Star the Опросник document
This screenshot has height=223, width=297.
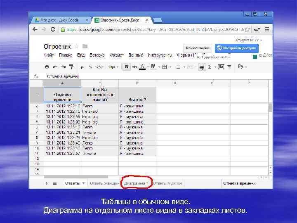[x=76, y=46]
